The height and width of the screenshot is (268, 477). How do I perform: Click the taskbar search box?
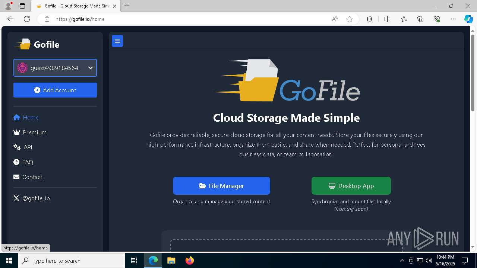[72, 261]
